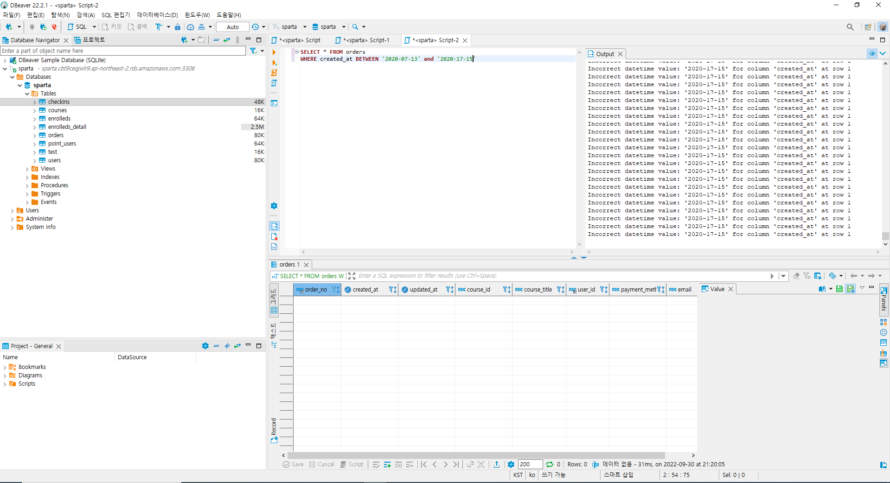Collapse the Tables folder
Viewport: 890px width, 483px height.
27,94
